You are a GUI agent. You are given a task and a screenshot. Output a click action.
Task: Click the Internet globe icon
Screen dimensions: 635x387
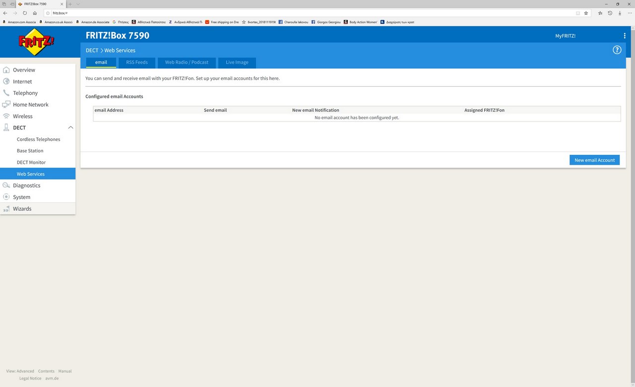[x=6, y=81]
